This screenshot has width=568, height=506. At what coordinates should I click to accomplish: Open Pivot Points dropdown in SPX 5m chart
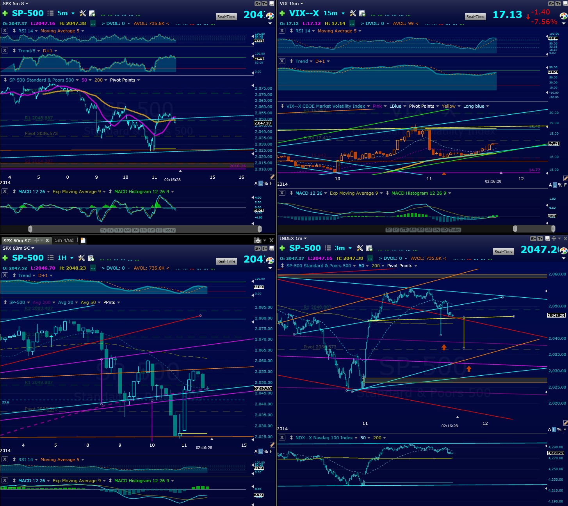(x=139, y=80)
